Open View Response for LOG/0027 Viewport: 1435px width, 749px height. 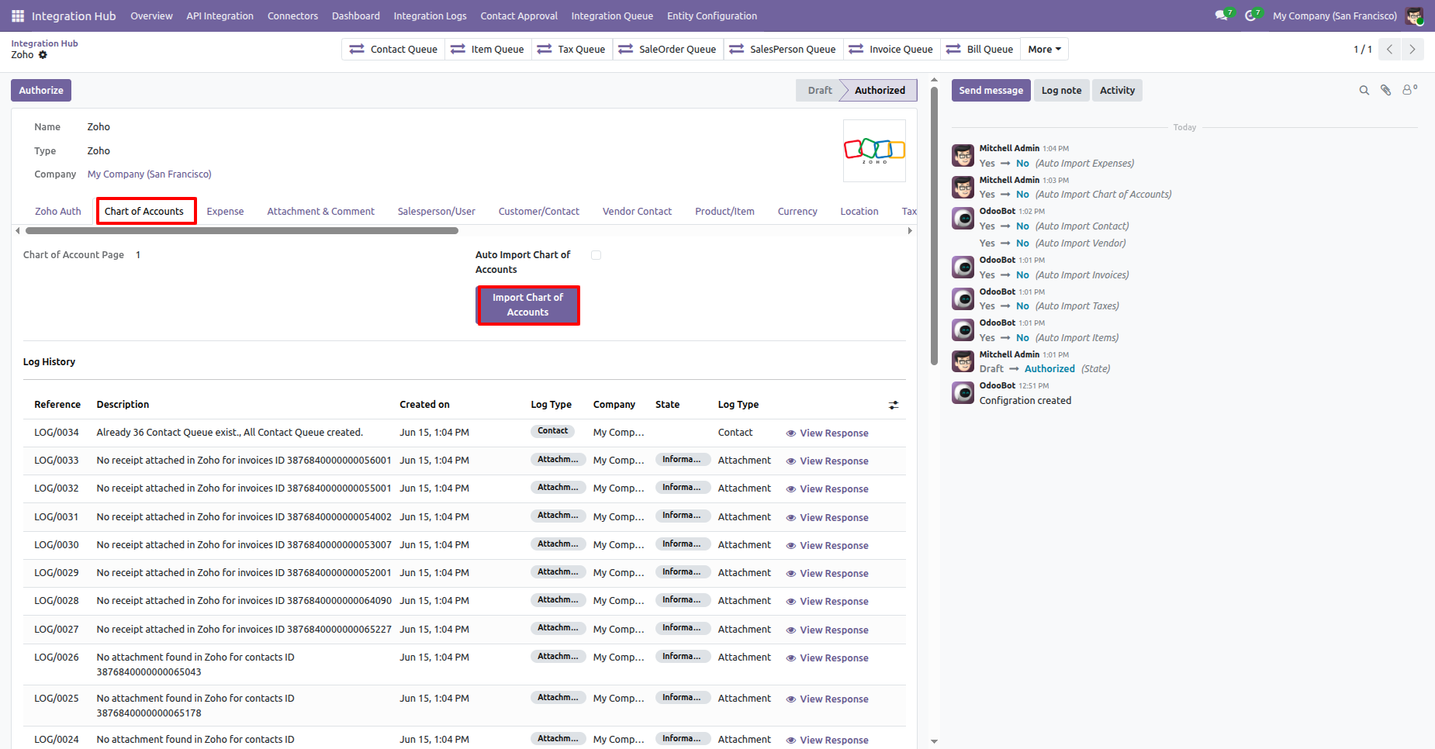coord(827,630)
